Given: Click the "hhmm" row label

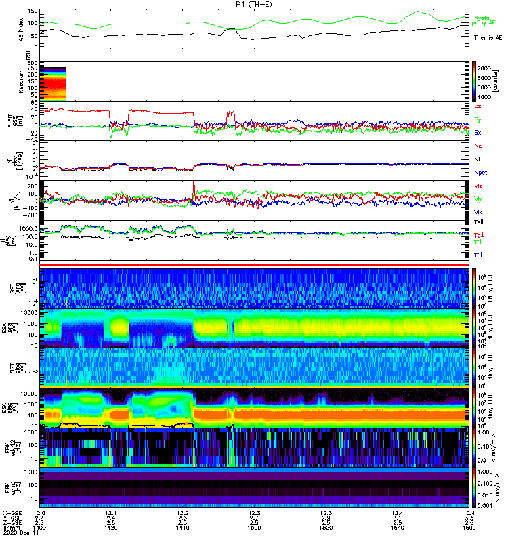Looking at the screenshot, I should pos(12,528).
